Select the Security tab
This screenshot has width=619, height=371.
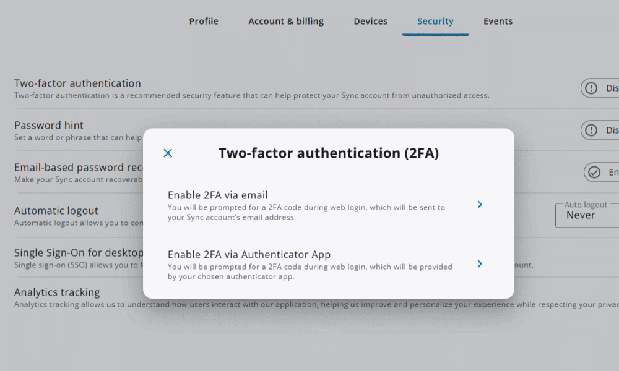point(435,22)
